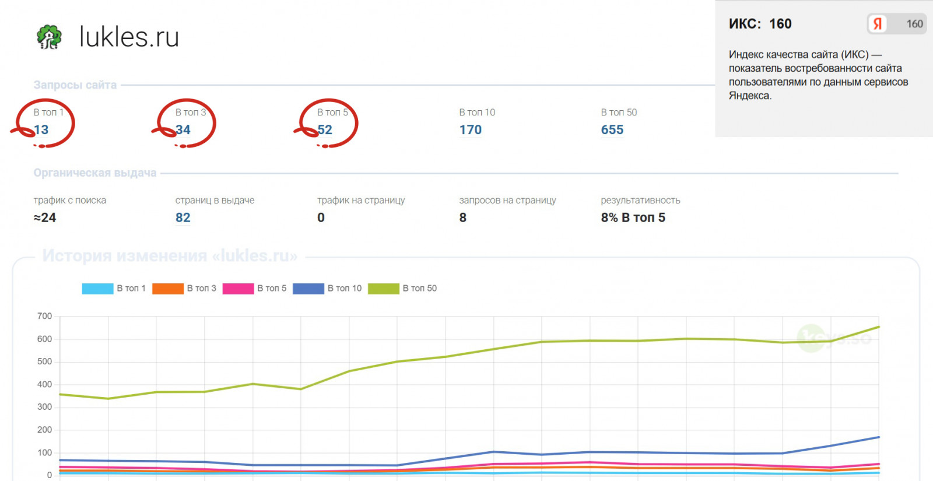Click the Yandex ИКС 160 badge

(896, 24)
